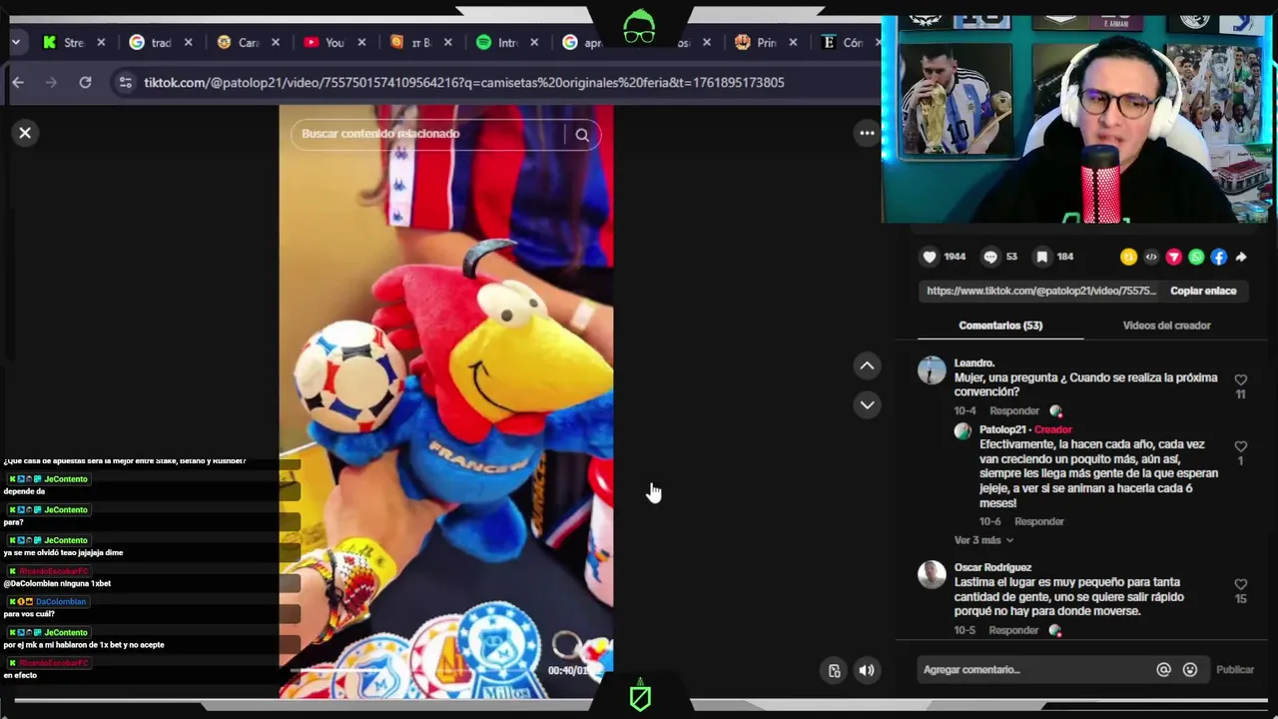Open the emoji picker icon
The height and width of the screenshot is (719, 1278).
[1190, 670]
